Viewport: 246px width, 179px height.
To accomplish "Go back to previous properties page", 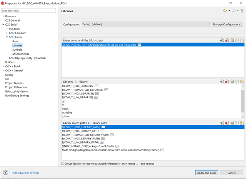I will (x=225, y=11).
